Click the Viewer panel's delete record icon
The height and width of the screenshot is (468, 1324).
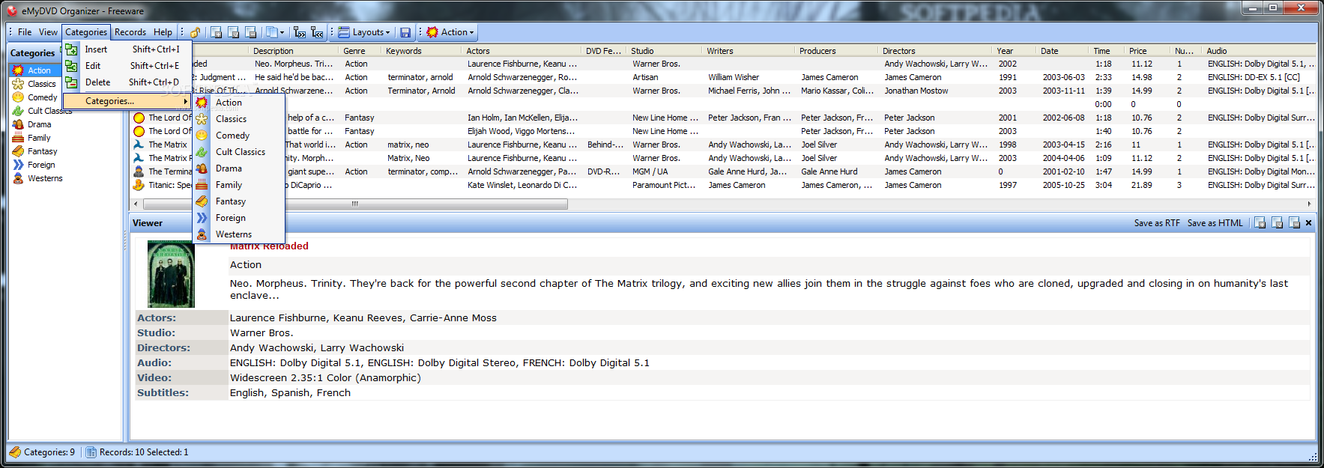pos(1295,223)
